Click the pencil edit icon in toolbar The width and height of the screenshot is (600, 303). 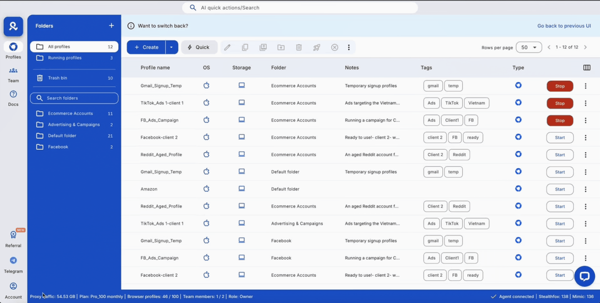[x=227, y=48]
